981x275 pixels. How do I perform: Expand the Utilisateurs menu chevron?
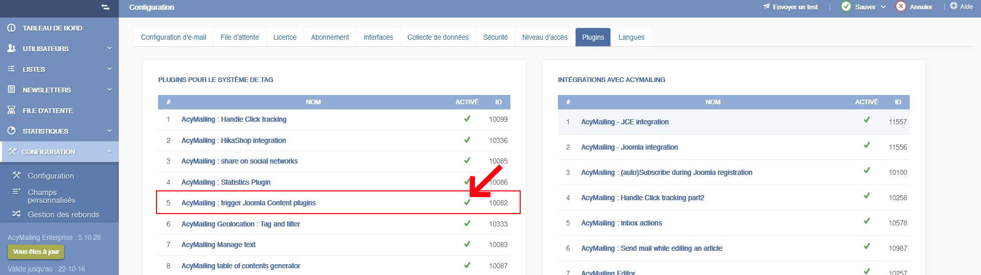pos(110,48)
